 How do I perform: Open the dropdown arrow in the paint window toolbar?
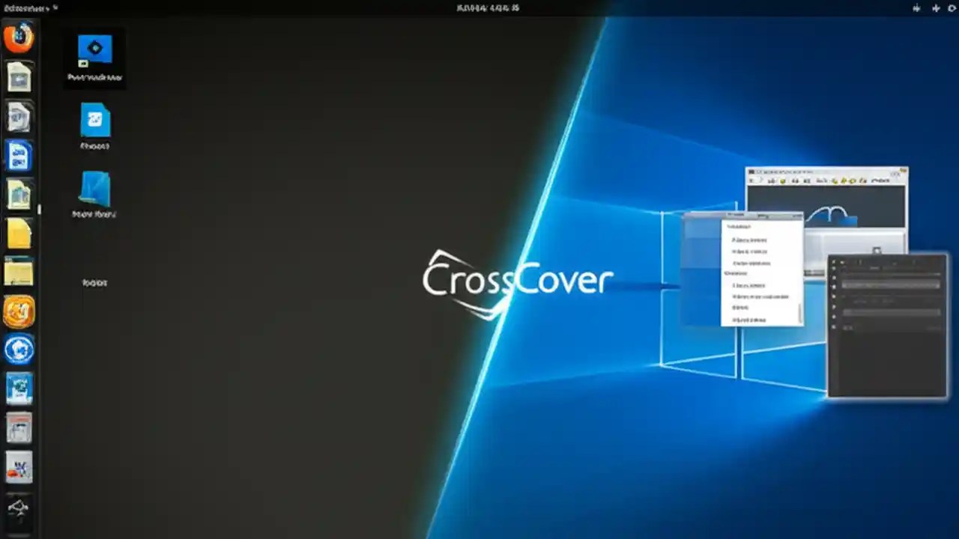tap(762, 181)
